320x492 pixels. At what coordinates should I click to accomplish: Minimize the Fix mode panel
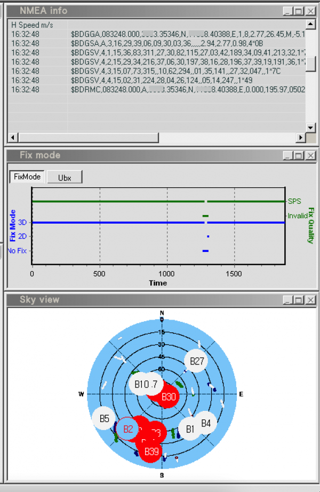point(287,155)
